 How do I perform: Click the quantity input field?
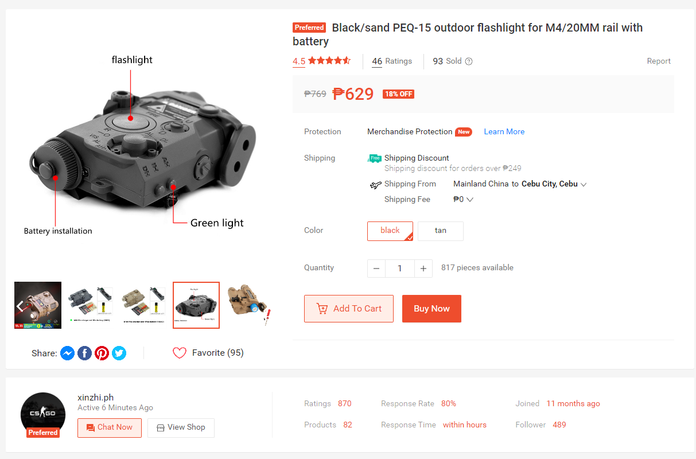pyautogui.click(x=400, y=268)
